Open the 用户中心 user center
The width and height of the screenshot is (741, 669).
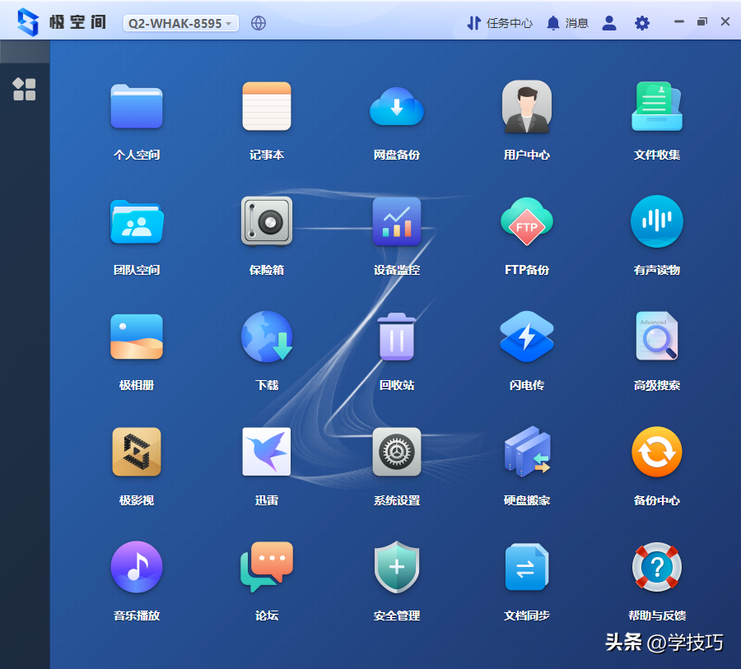[526, 106]
